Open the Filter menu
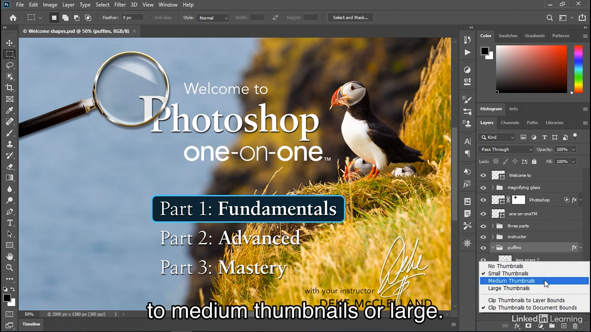The height and width of the screenshot is (332, 591). coord(120,5)
